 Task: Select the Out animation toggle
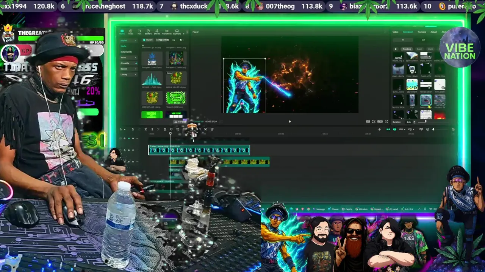pyautogui.click(x=423, y=40)
